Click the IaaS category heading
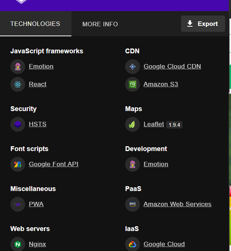 tap(132, 229)
